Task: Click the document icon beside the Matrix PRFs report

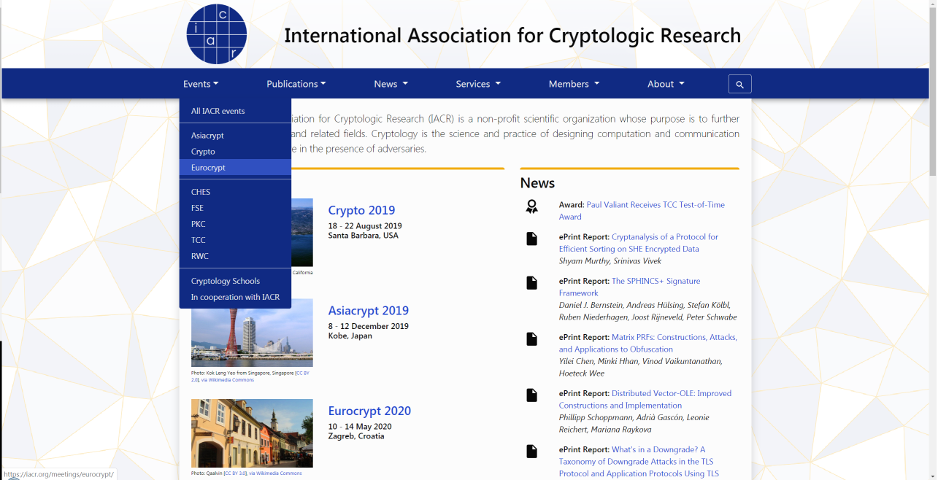Action: (531, 338)
